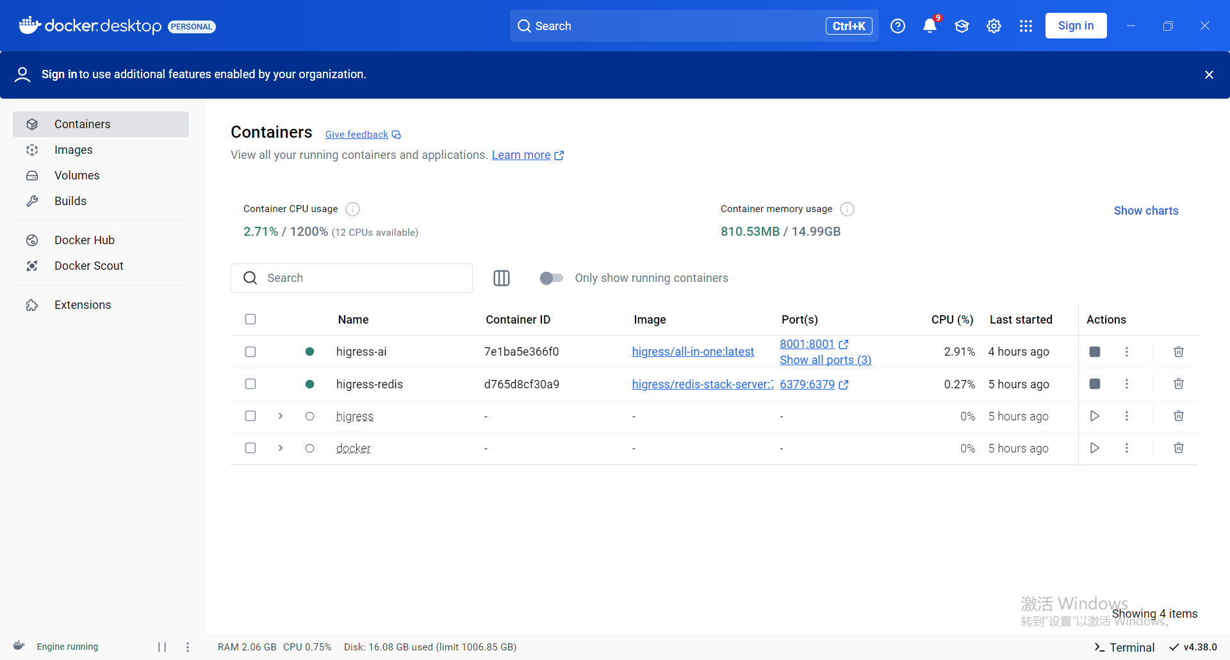The height and width of the screenshot is (660, 1230).
Task: Click CPU usage info icon
Action: [x=352, y=209]
